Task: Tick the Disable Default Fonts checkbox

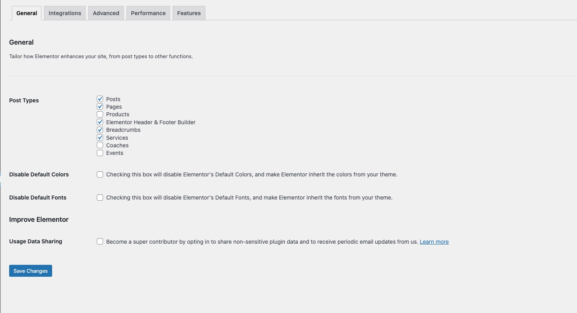Action: (100, 198)
